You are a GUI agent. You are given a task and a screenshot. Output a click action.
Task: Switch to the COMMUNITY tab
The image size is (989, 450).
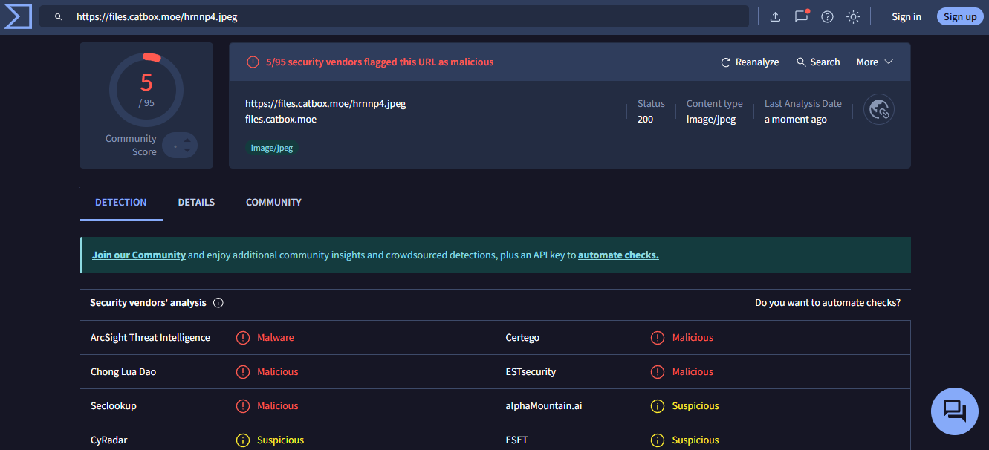273,202
